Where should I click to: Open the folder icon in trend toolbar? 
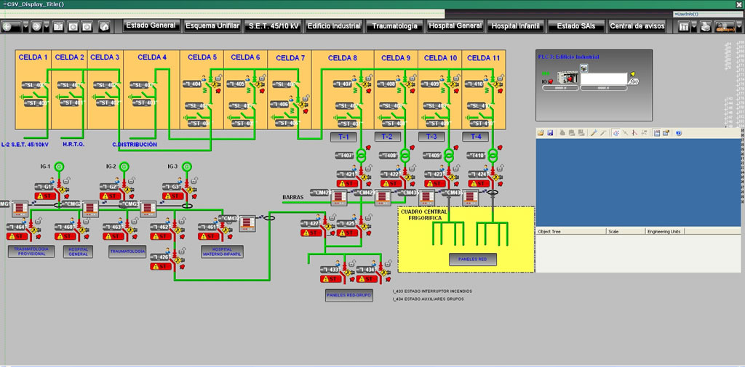(541, 134)
